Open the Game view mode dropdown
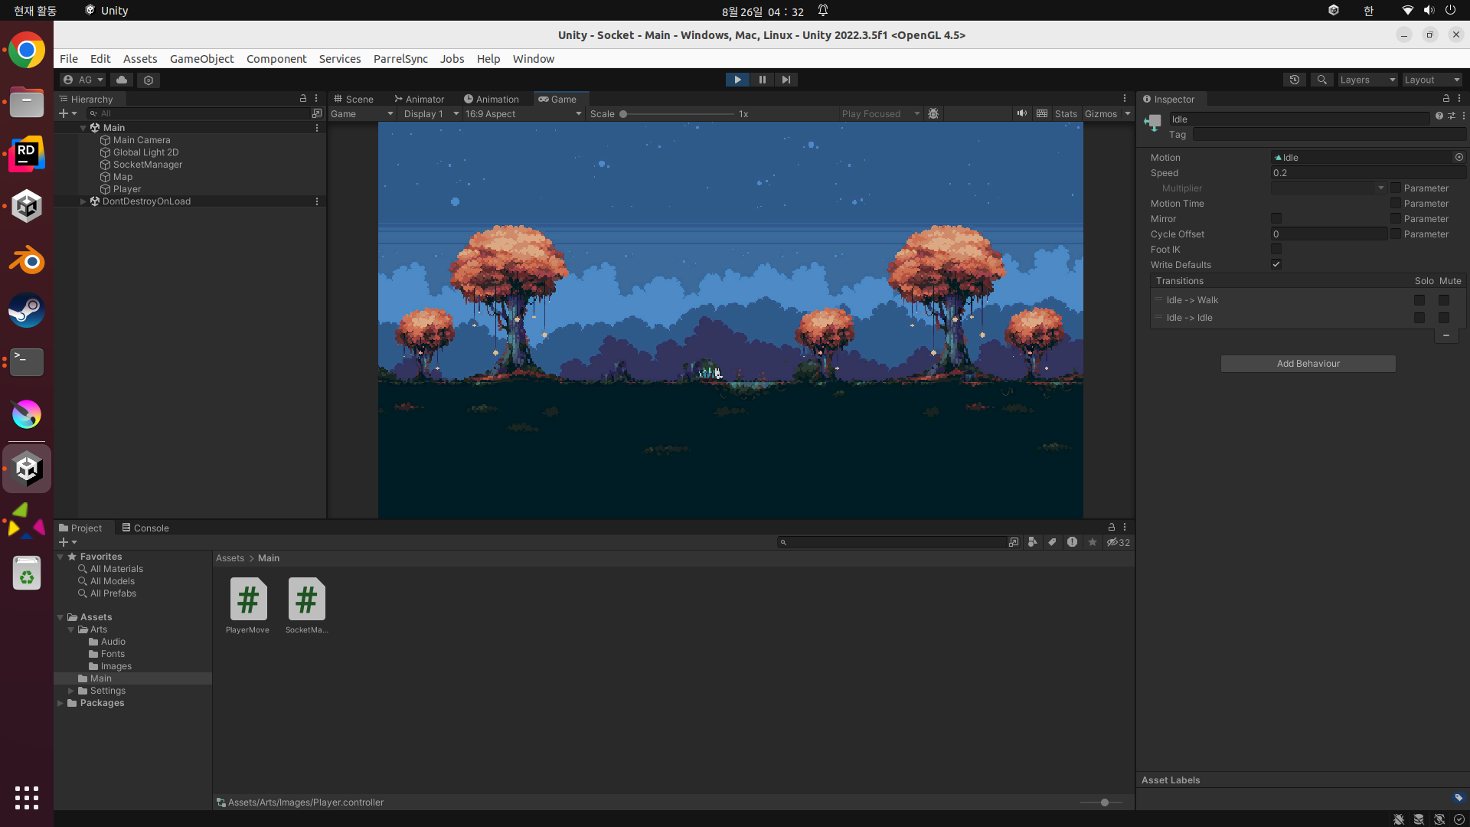 coord(362,113)
